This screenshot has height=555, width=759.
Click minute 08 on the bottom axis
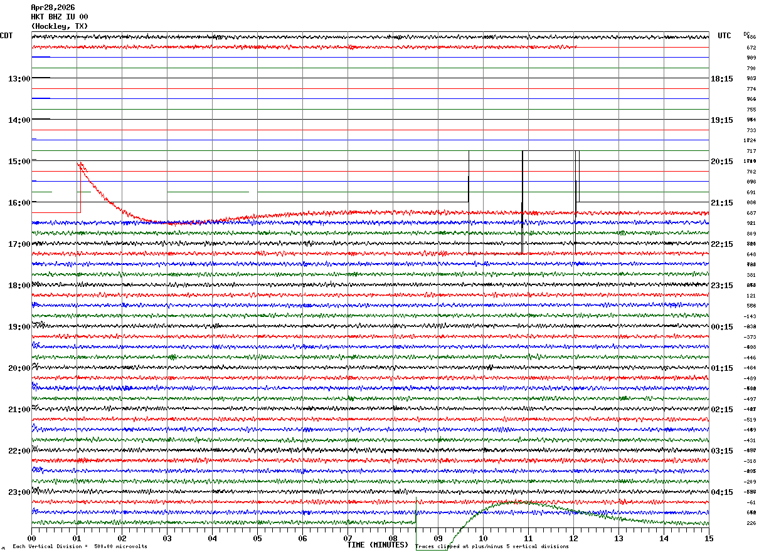(393, 538)
